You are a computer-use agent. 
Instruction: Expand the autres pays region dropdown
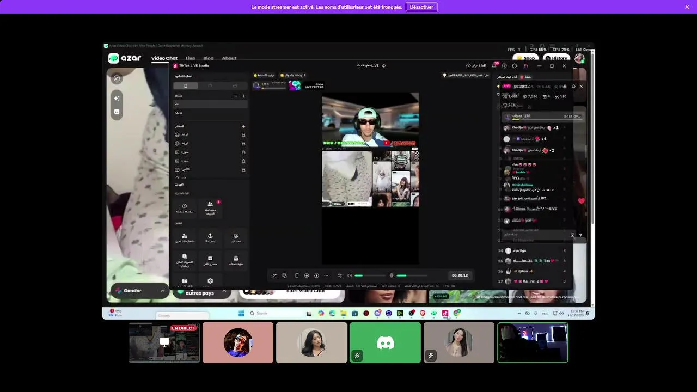tap(202, 293)
